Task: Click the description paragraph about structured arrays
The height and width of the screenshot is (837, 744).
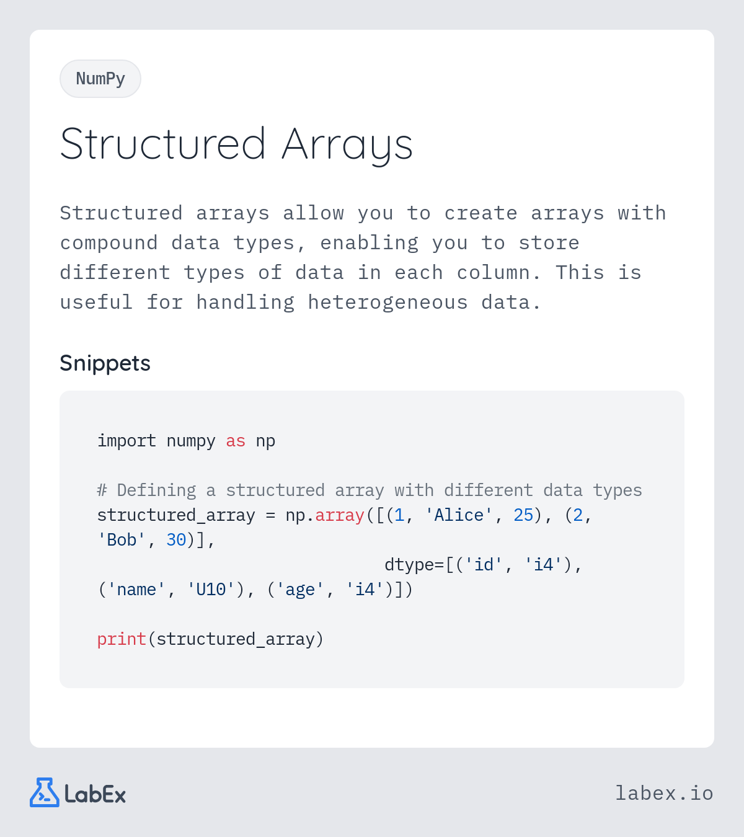Action: point(363,257)
